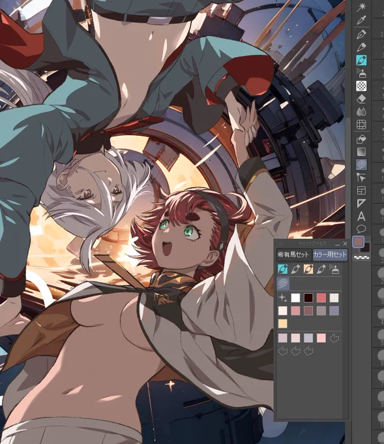Pick the mauve brown swatch in second row
This screenshot has height=444, width=384.
(308, 311)
